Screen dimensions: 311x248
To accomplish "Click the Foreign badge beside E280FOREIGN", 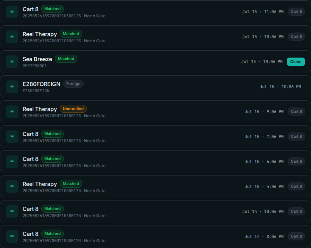I will pyautogui.click(x=73, y=84).
